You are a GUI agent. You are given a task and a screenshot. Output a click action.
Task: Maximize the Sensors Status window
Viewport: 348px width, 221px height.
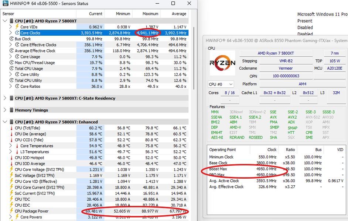pyautogui.click(x=173, y=3)
